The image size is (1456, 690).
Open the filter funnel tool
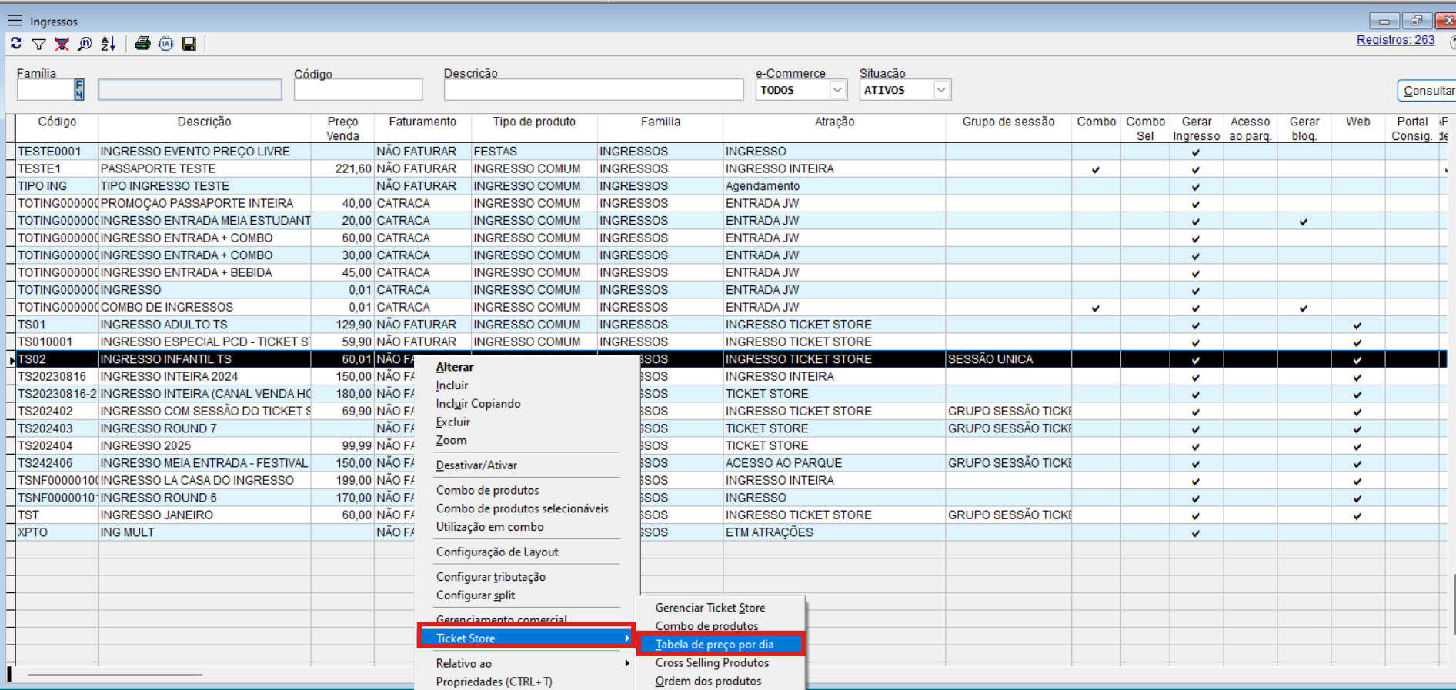click(x=38, y=44)
